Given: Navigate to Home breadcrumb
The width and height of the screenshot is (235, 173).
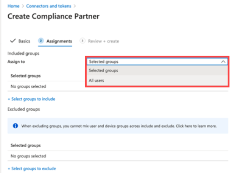Looking at the screenshot, I should pyautogui.click(x=13, y=6).
